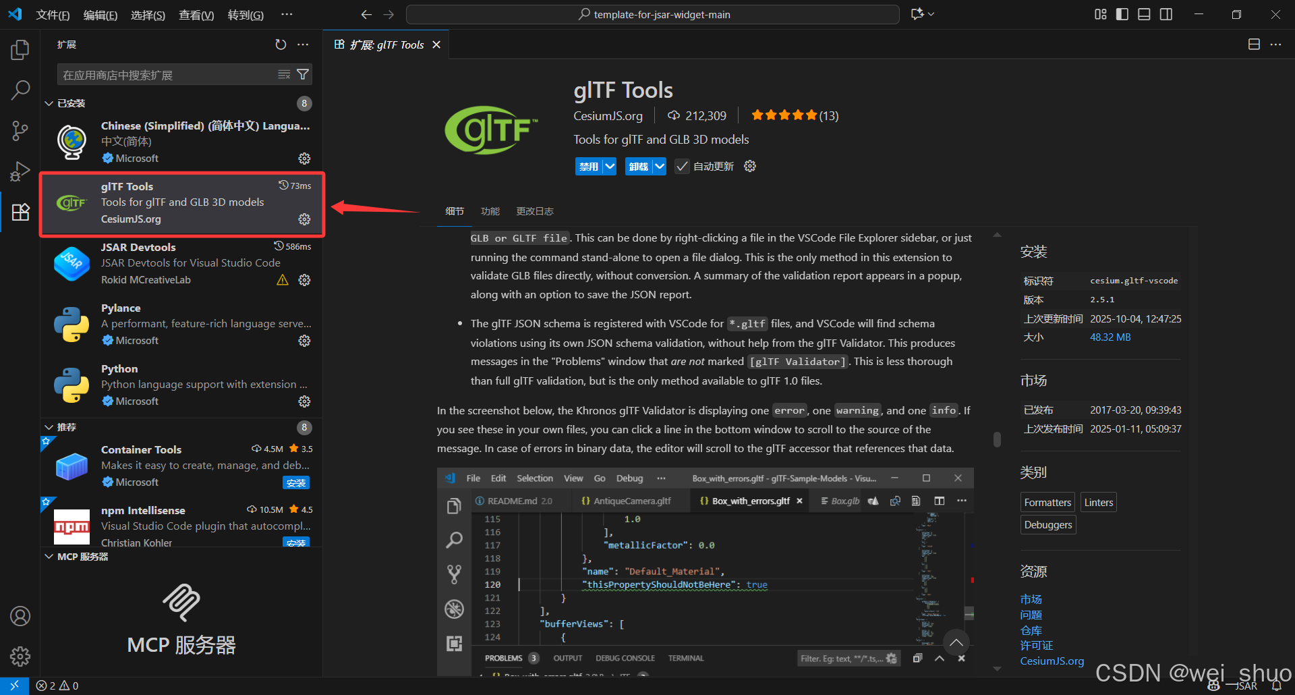Select the Extensions view icon
Image resolution: width=1295 pixels, height=695 pixels.
click(20, 212)
